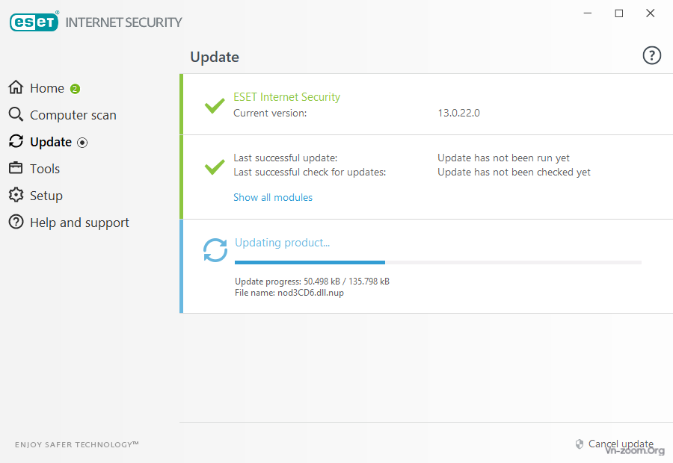Open the help question mark near Update heading
This screenshot has height=463, width=673.
(x=651, y=55)
